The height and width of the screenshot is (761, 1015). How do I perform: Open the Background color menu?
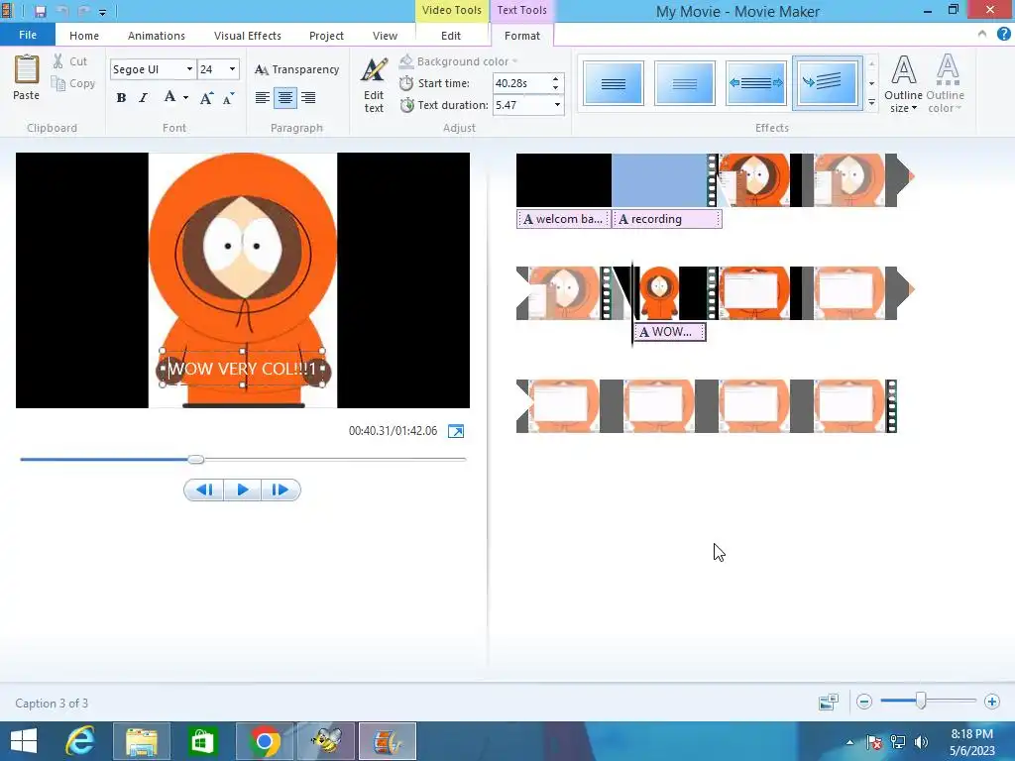(x=458, y=61)
